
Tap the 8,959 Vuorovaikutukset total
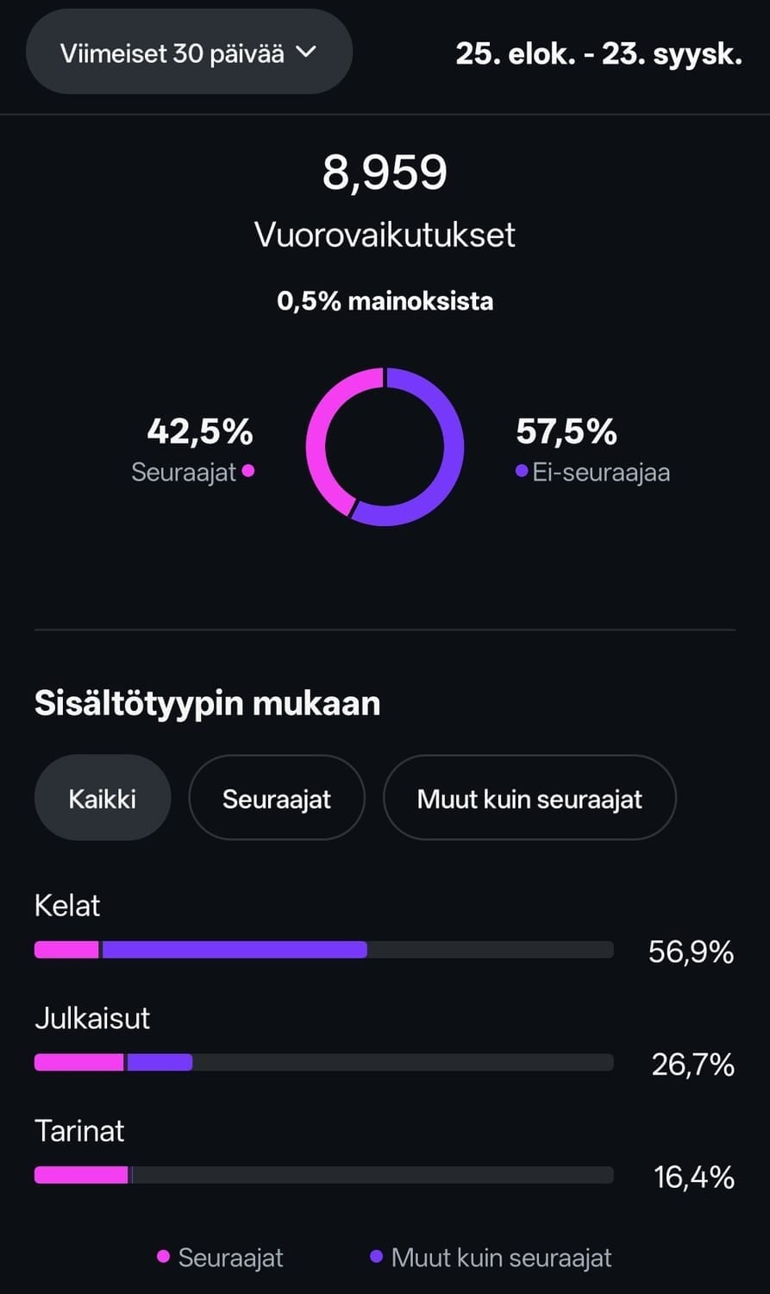point(385,173)
